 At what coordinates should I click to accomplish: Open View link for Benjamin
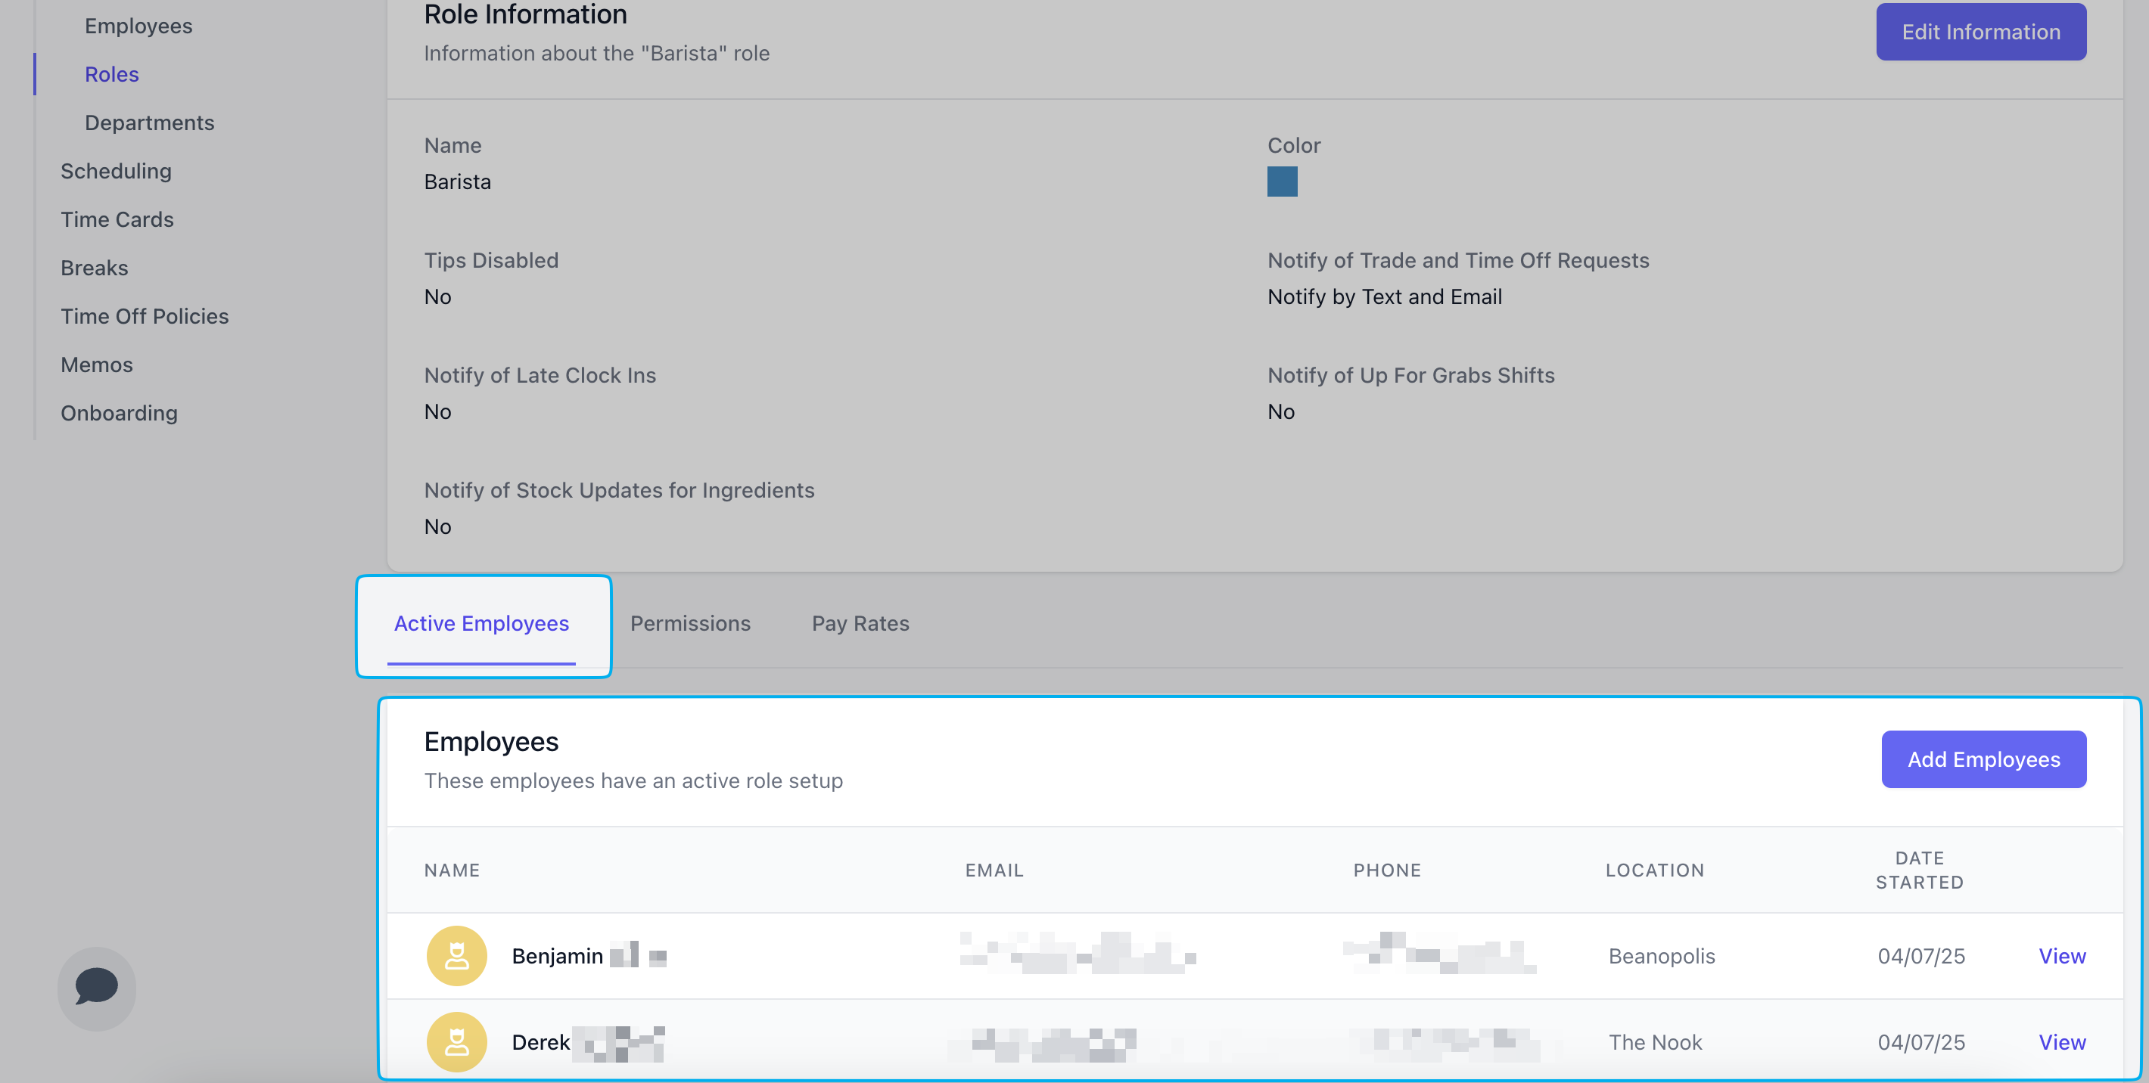pyautogui.click(x=2061, y=955)
